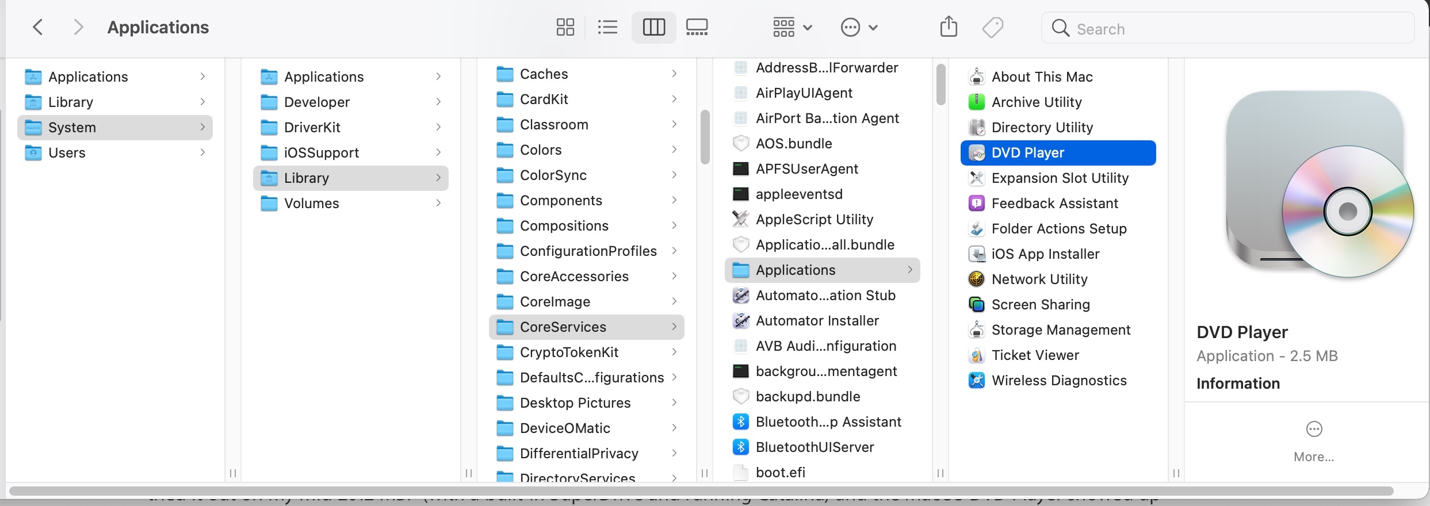The image size is (1430, 506).
Task: Expand the CryptoTokenKit folder chevron
Action: click(674, 352)
